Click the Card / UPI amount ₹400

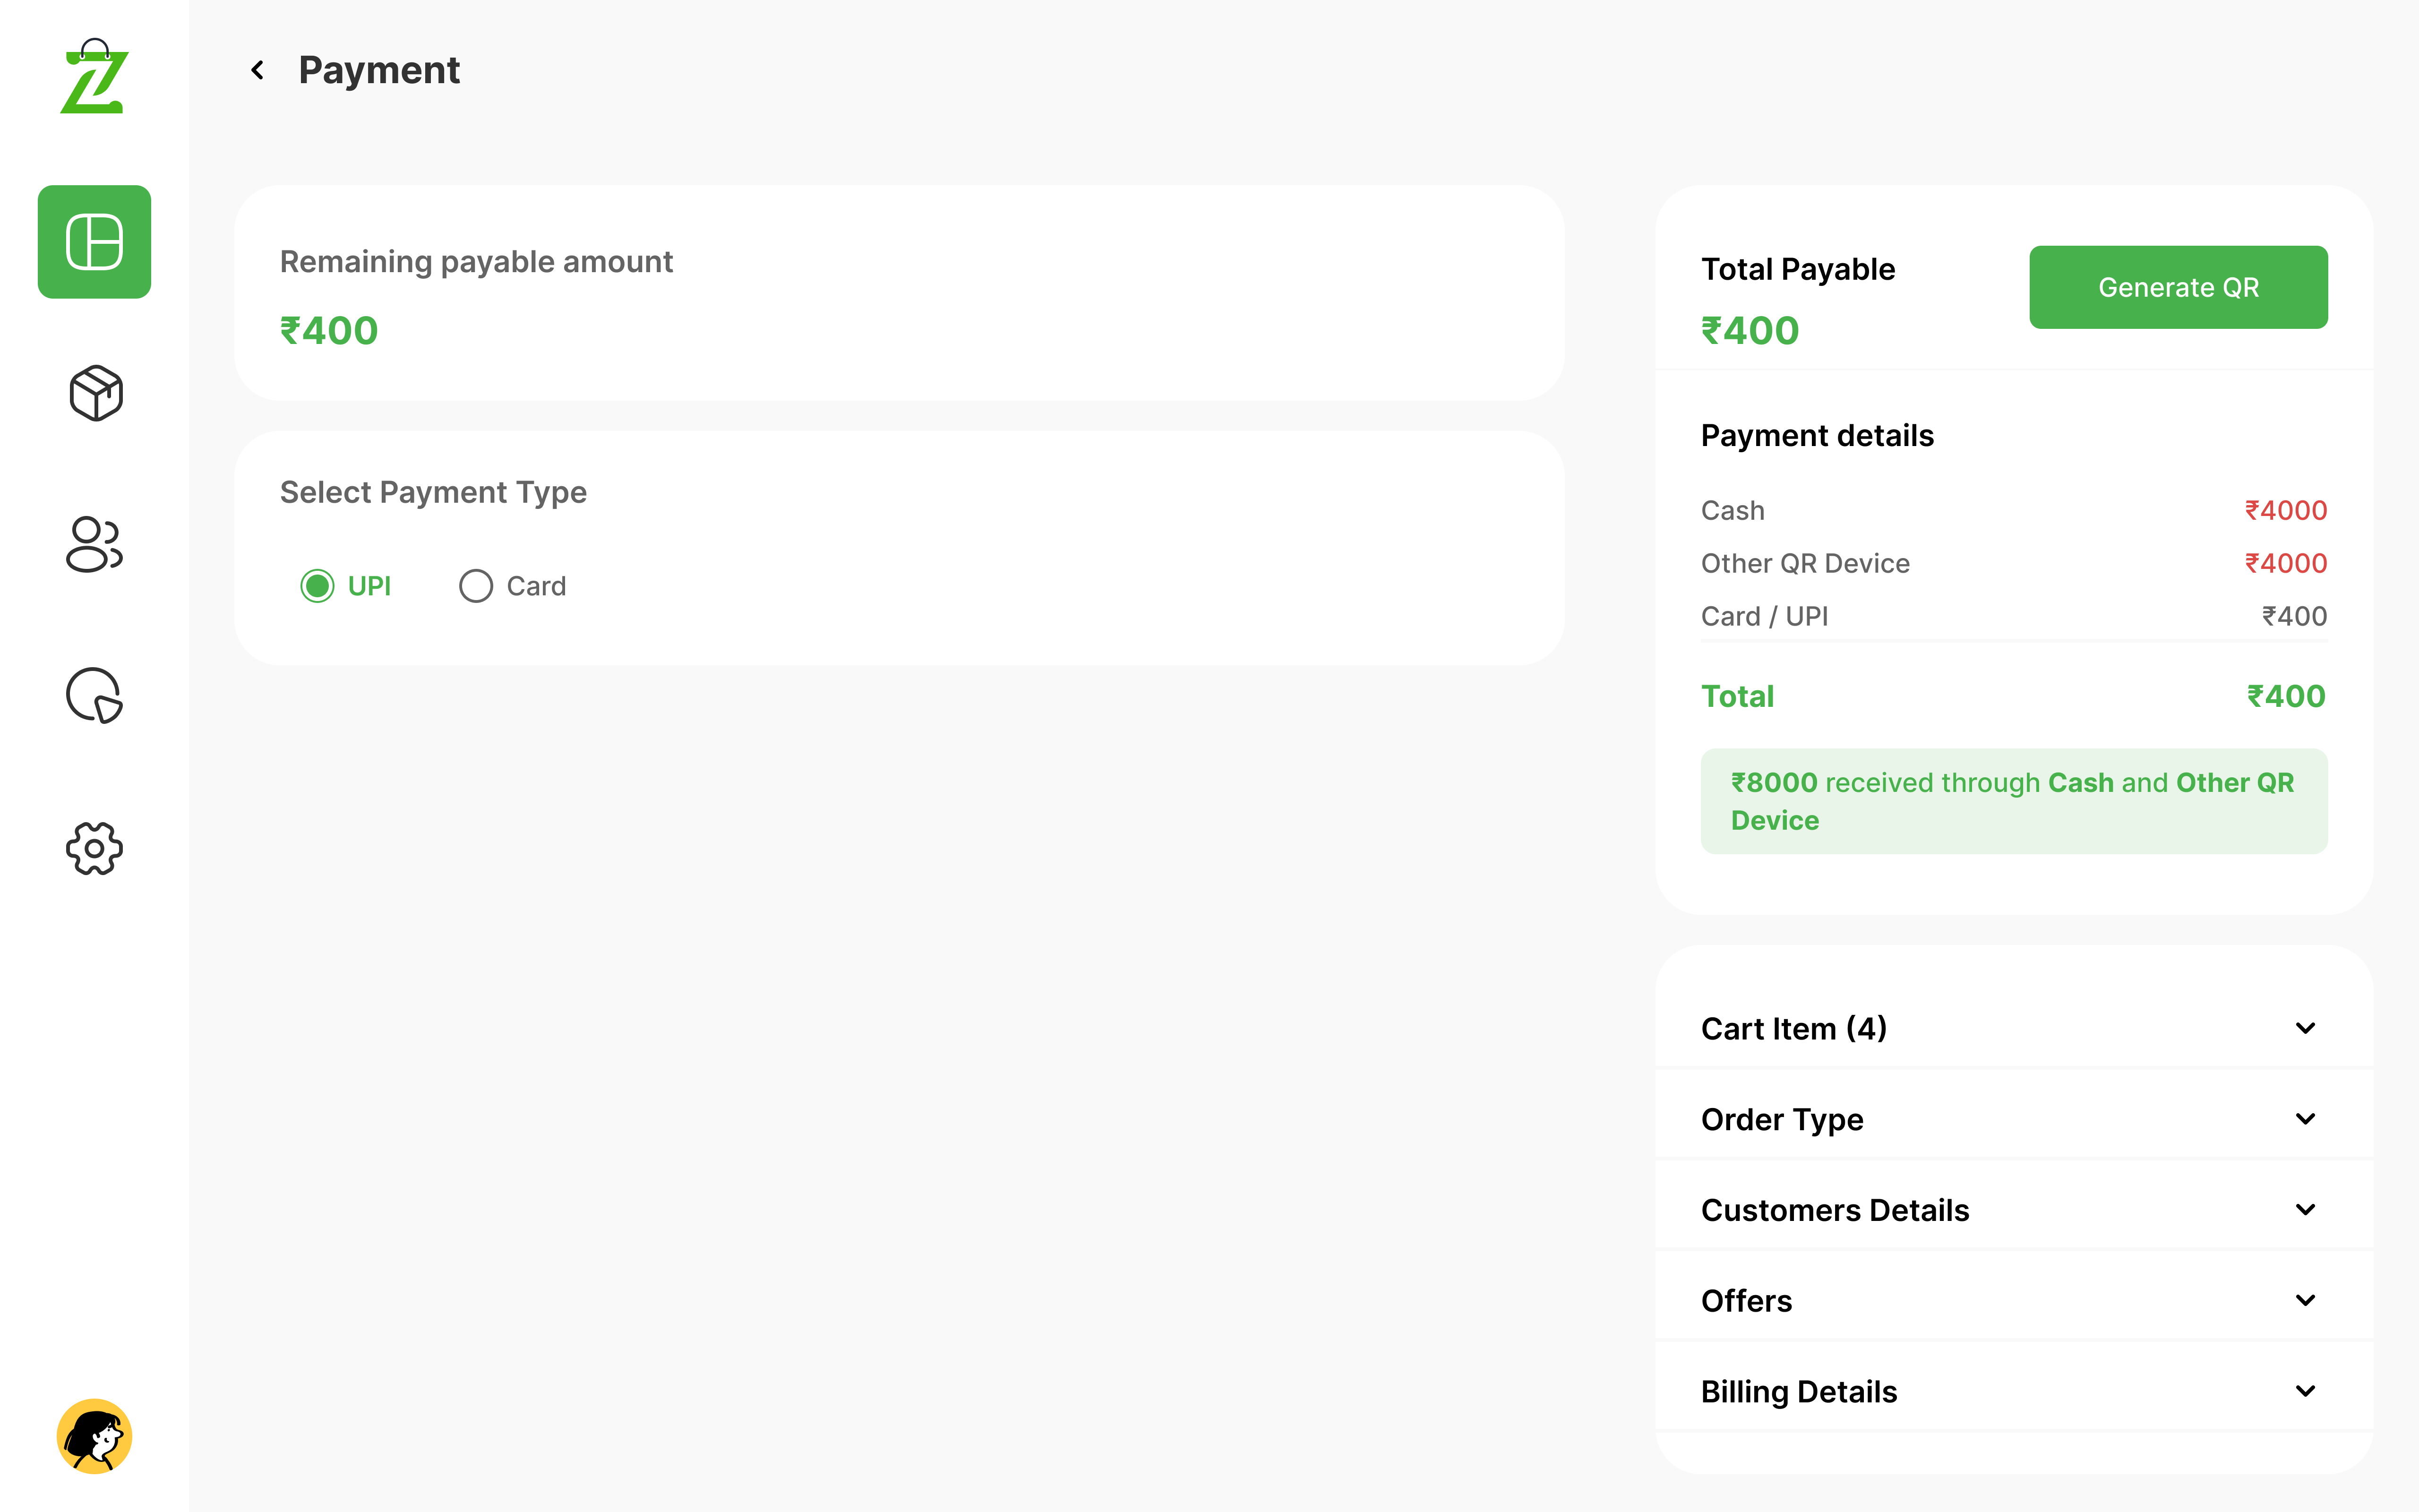pyautogui.click(x=2294, y=616)
